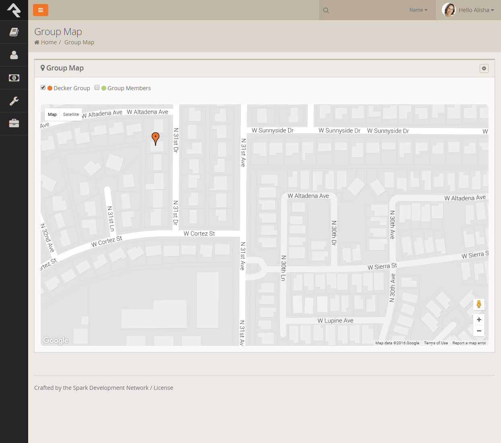Open the briefcase icon in the sidebar

[x=14, y=123]
